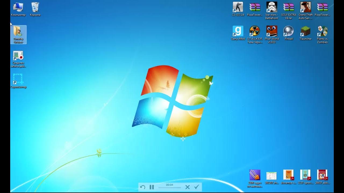
Task: Confirm the recording with the checkmark
Action: [x=196, y=187]
